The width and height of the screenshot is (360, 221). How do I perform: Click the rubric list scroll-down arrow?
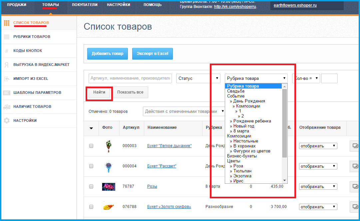click(284, 181)
